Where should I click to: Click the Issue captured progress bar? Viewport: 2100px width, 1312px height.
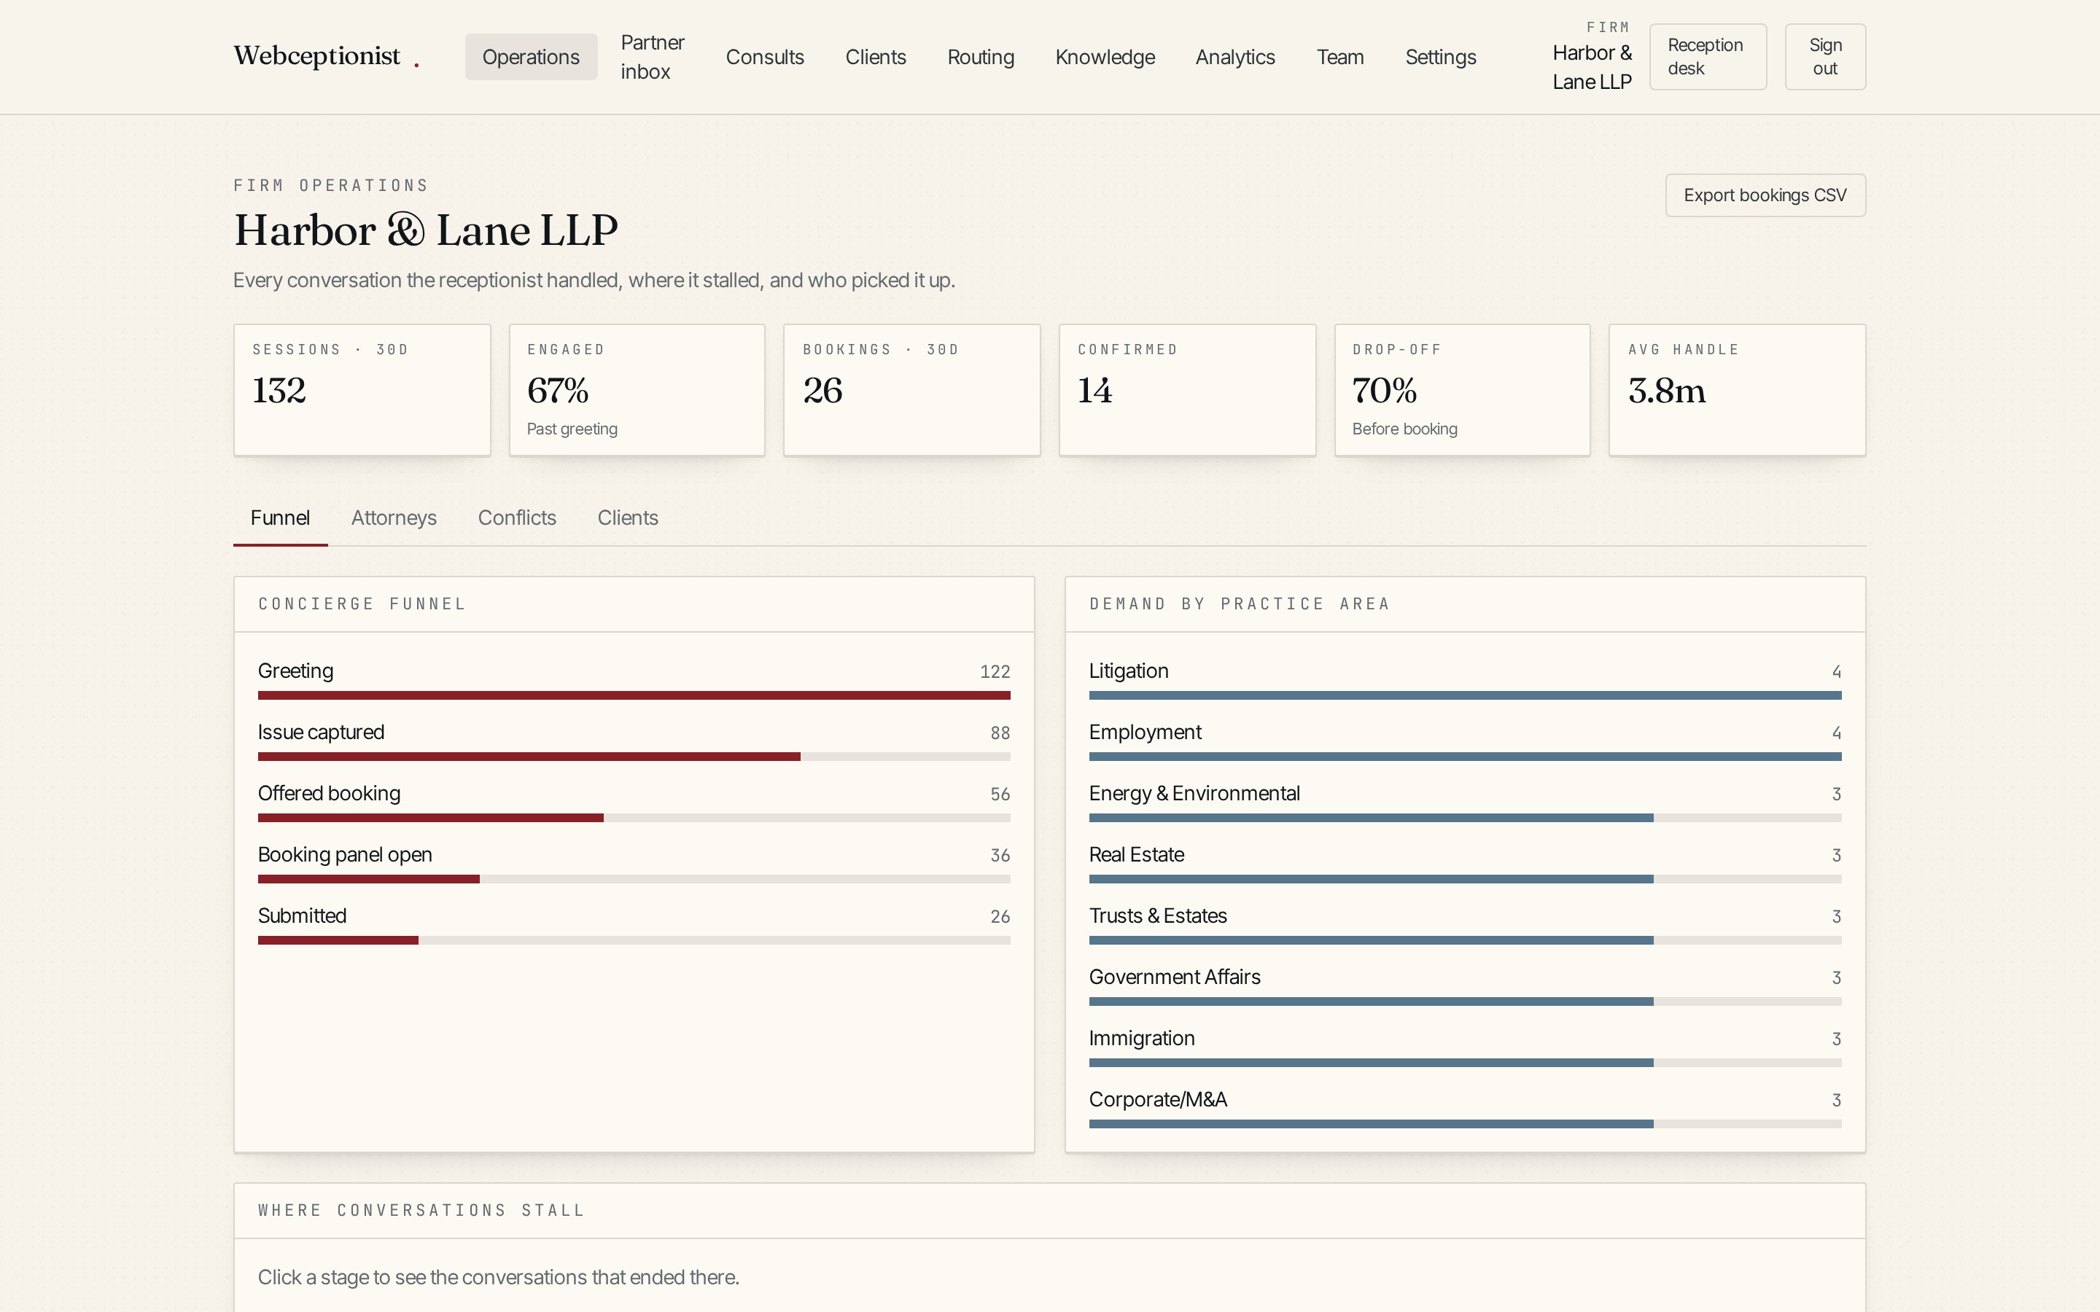click(634, 757)
